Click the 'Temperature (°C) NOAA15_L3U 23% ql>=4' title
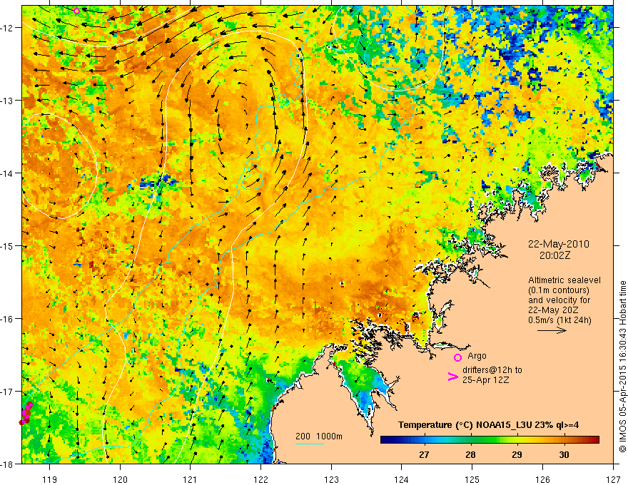 [488, 425]
